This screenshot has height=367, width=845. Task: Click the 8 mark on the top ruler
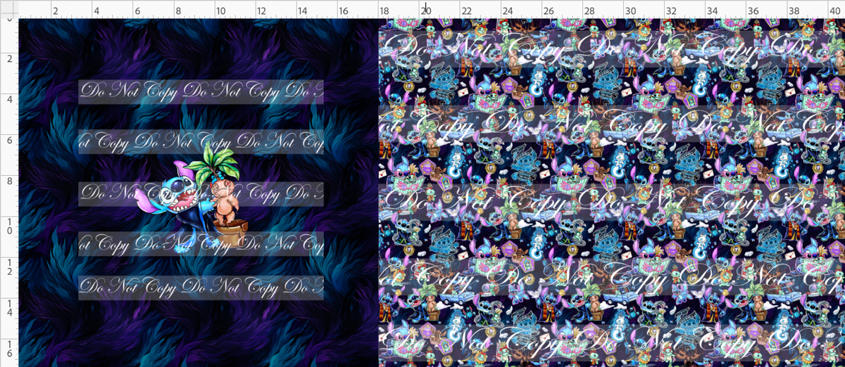pos(179,11)
